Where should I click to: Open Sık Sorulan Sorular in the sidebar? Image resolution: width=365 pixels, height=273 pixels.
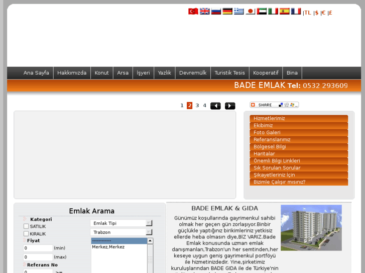[x=299, y=168]
